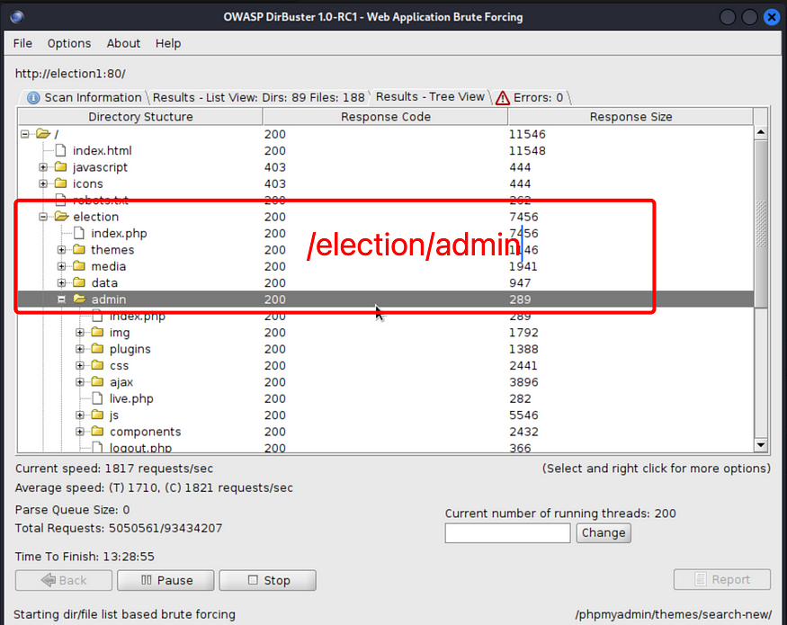Expand the plugins folder node
This screenshot has height=625, width=787.
tap(80, 349)
